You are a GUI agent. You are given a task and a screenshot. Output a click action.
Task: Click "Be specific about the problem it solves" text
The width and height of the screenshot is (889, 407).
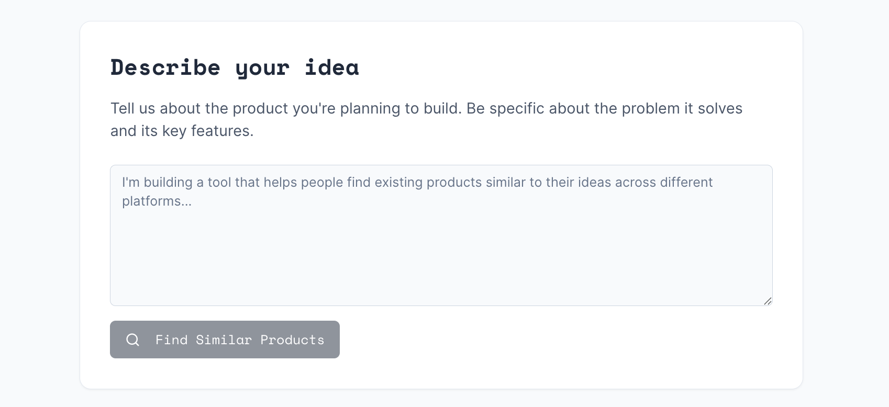[x=604, y=108]
